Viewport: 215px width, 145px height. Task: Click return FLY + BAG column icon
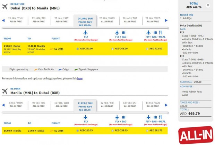click(120, 117)
